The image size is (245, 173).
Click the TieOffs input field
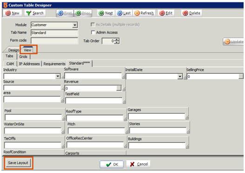tap(33, 145)
